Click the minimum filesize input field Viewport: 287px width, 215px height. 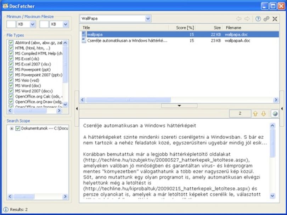tap(11, 24)
